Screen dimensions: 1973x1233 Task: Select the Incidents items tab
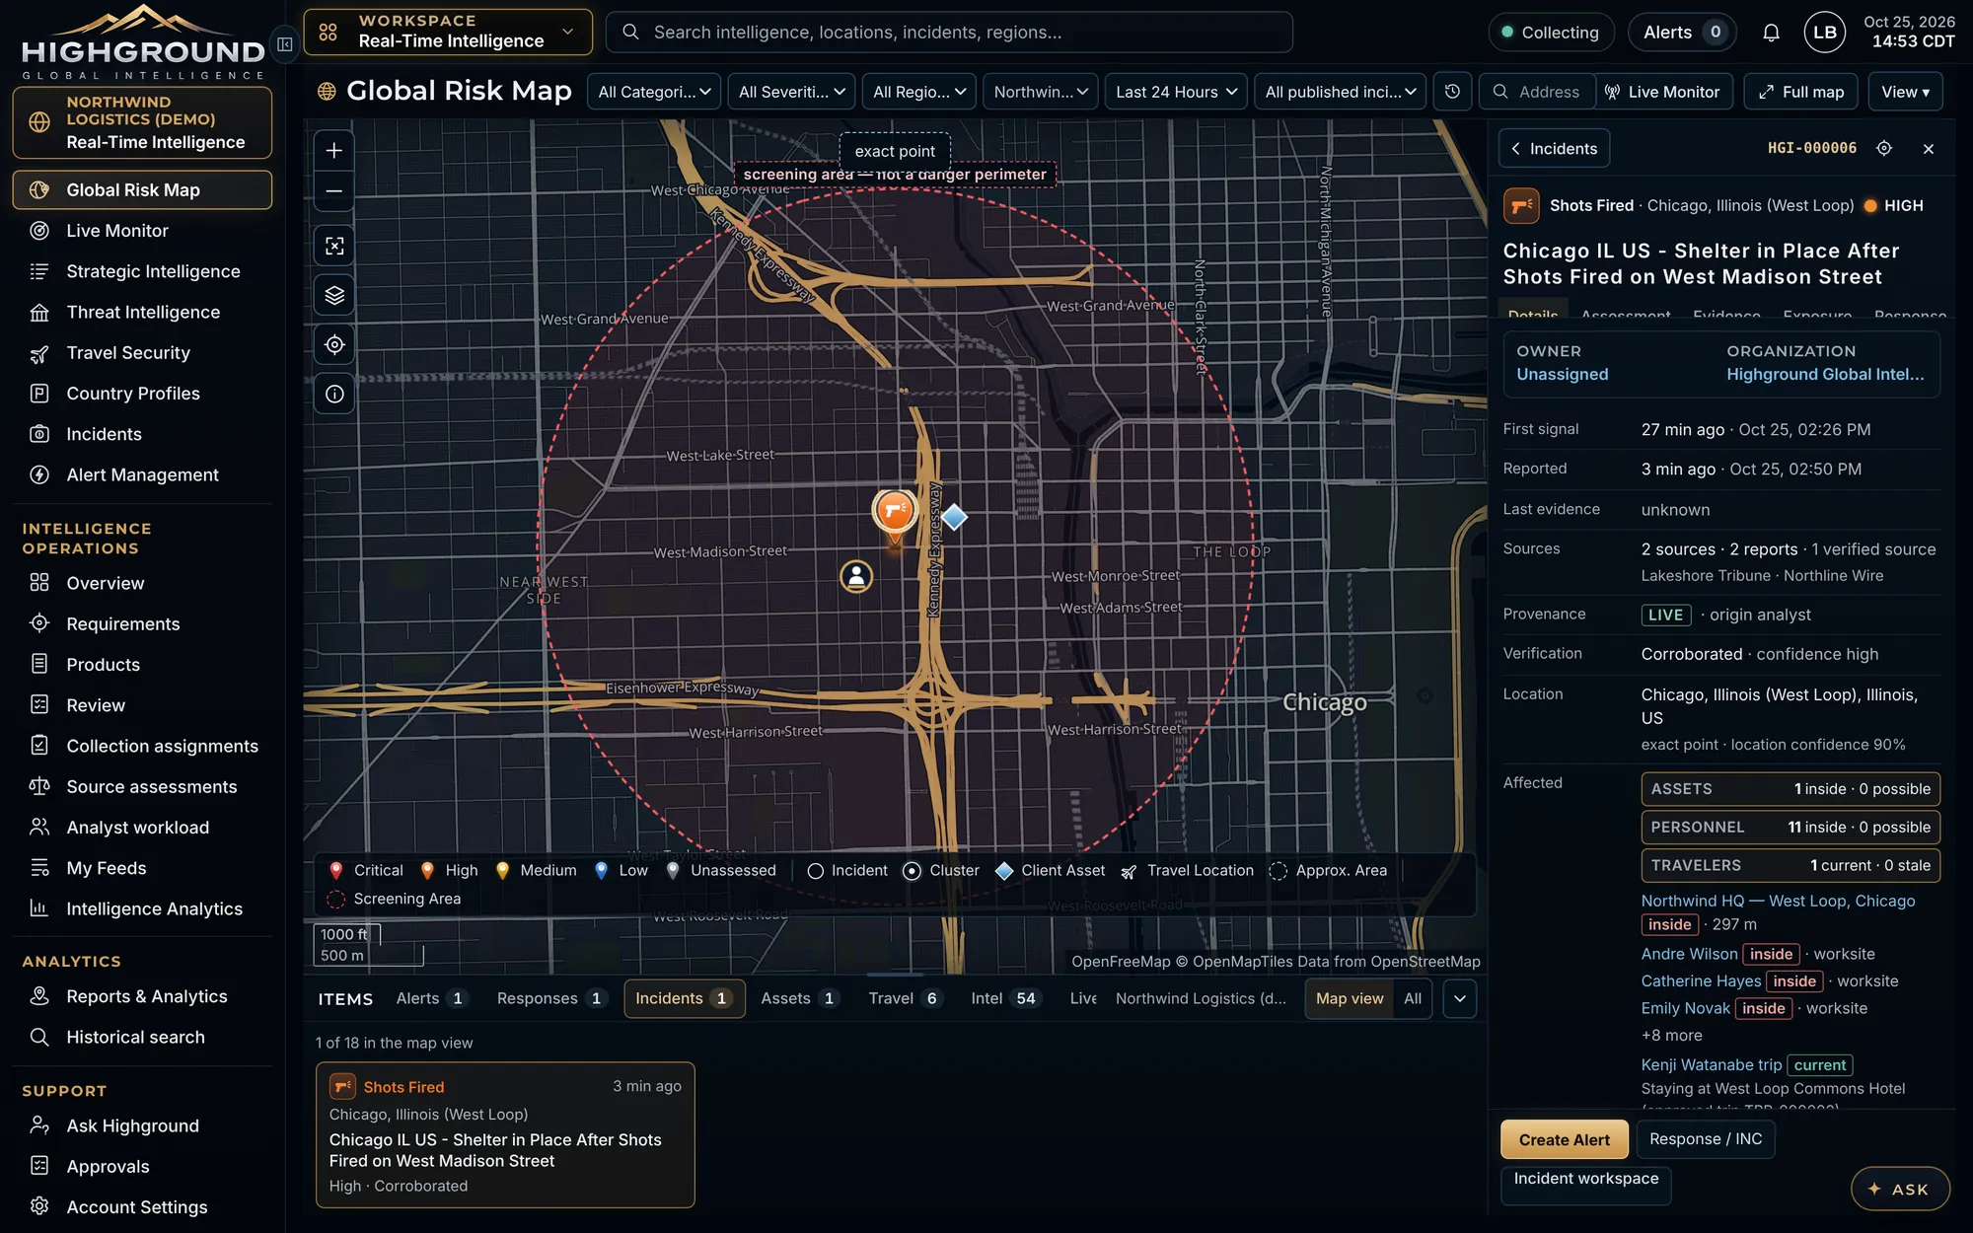click(x=684, y=998)
